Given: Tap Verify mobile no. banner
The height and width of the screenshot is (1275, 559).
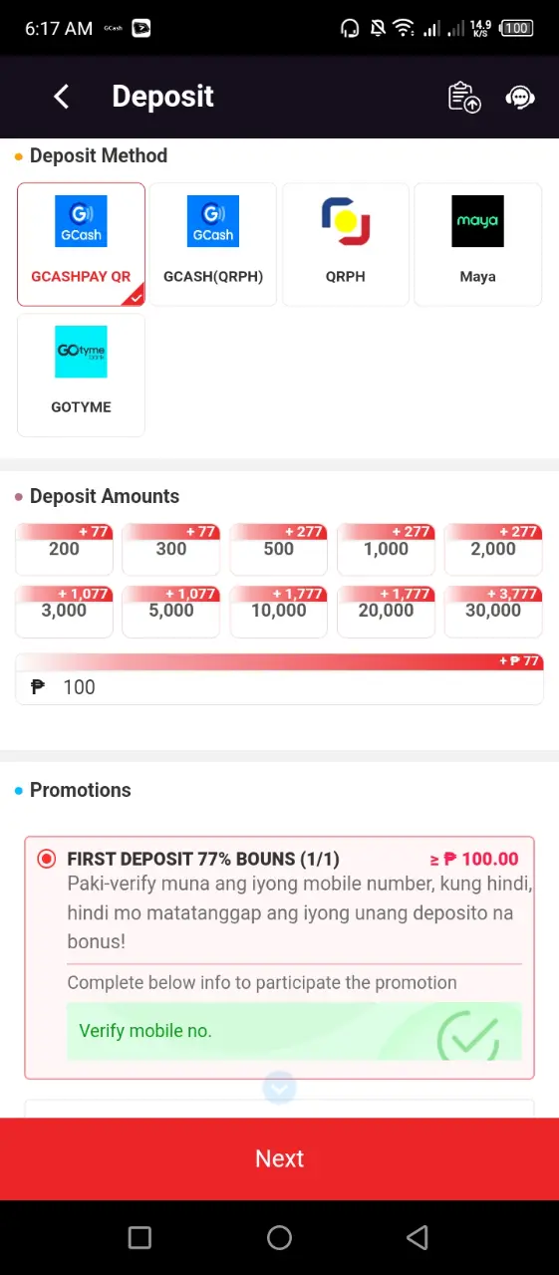Looking at the screenshot, I should coord(294,1031).
